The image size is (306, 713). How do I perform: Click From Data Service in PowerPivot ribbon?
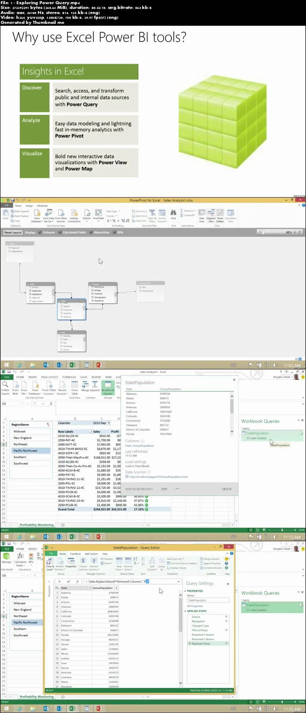coord(48,215)
